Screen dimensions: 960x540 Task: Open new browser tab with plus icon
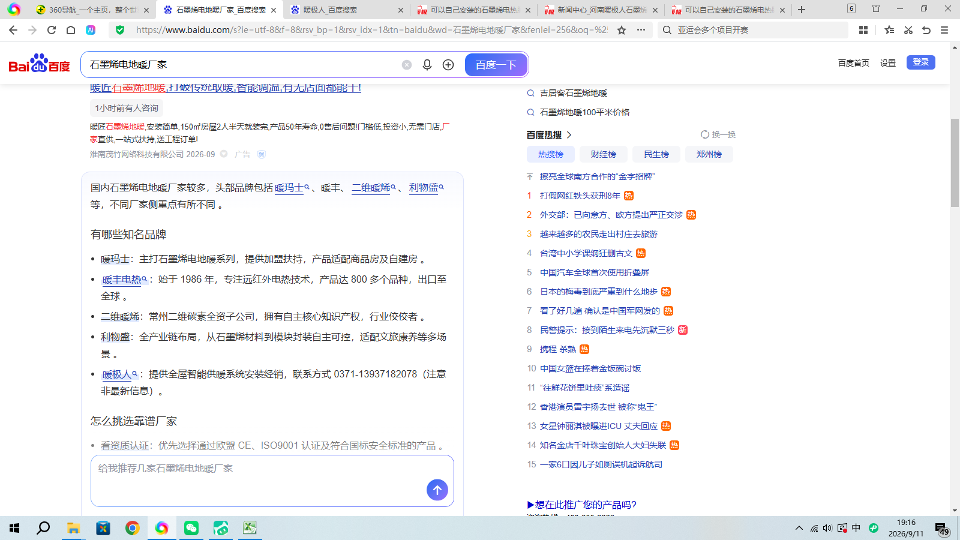[x=802, y=10]
